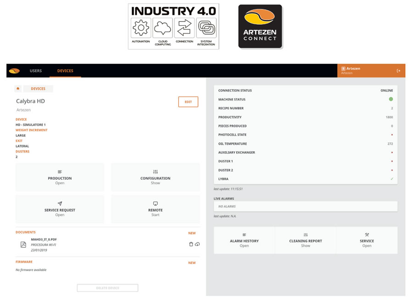
Task: Log out using the exit icon
Action: 398,71
